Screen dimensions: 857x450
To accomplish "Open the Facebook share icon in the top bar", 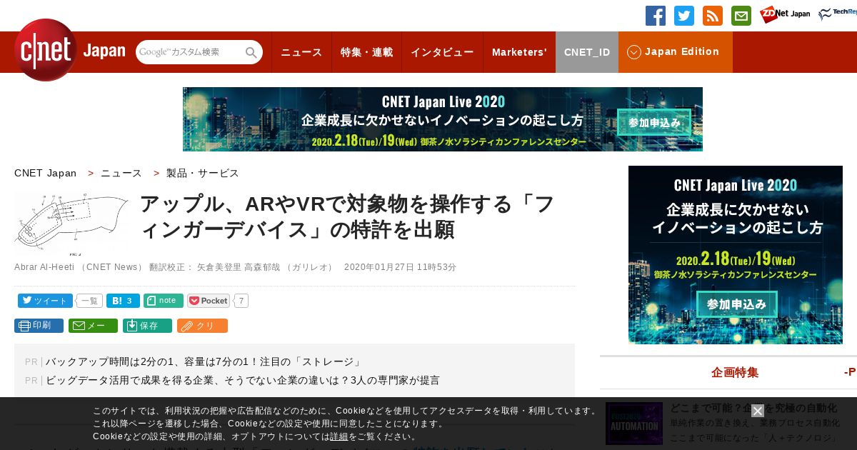I will (656, 16).
